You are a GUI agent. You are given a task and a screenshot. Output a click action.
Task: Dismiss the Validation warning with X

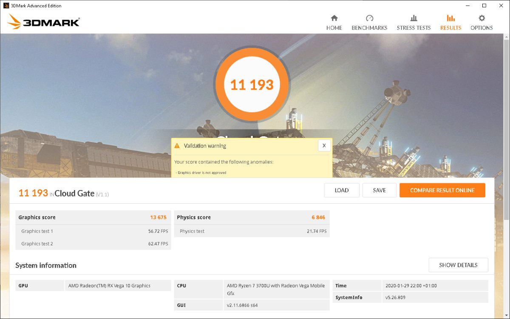(324, 145)
